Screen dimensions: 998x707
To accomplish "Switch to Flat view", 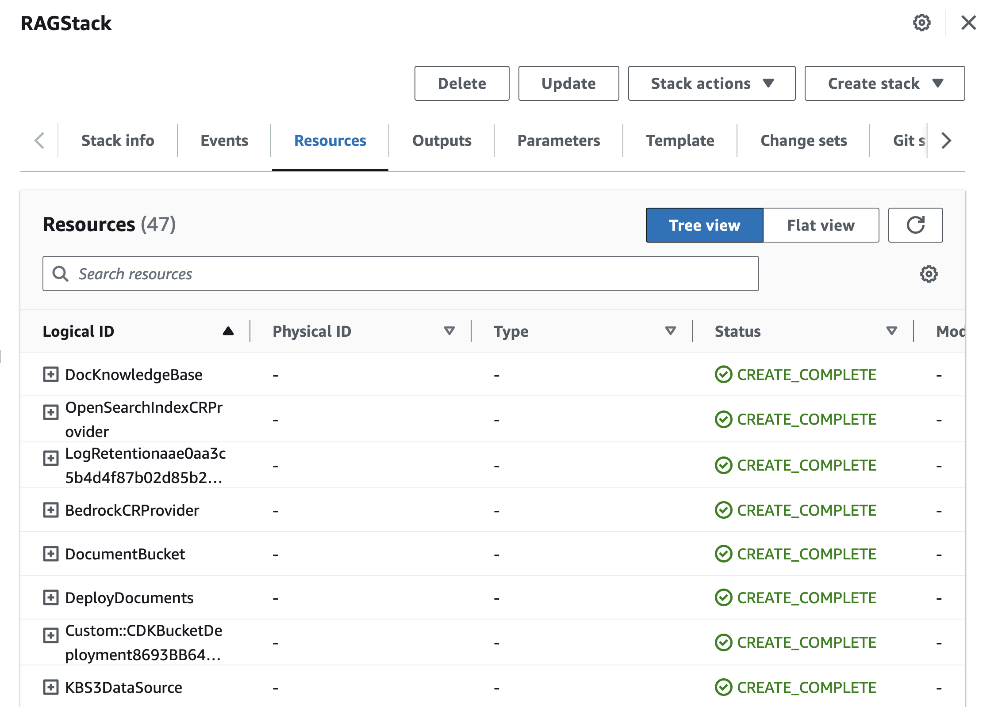I will coord(821,225).
